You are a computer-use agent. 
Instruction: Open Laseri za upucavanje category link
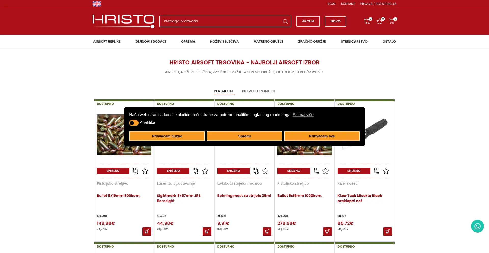[x=176, y=183]
